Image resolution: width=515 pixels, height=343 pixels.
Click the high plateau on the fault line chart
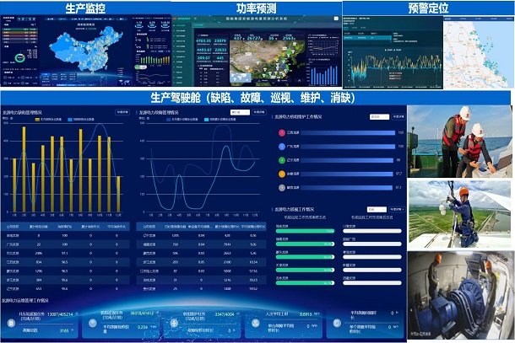222,127
